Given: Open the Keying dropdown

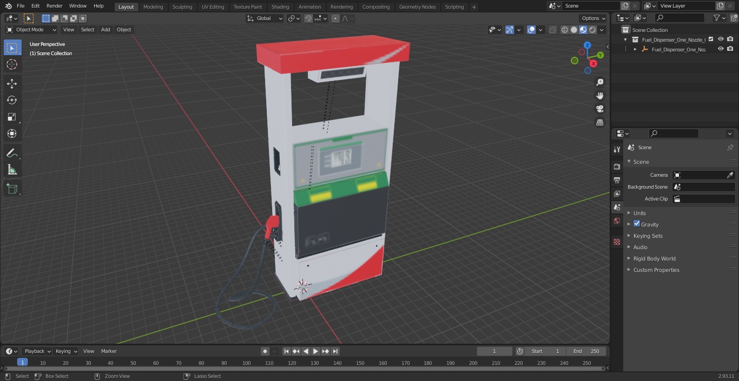Looking at the screenshot, I should tap(66, 351).
